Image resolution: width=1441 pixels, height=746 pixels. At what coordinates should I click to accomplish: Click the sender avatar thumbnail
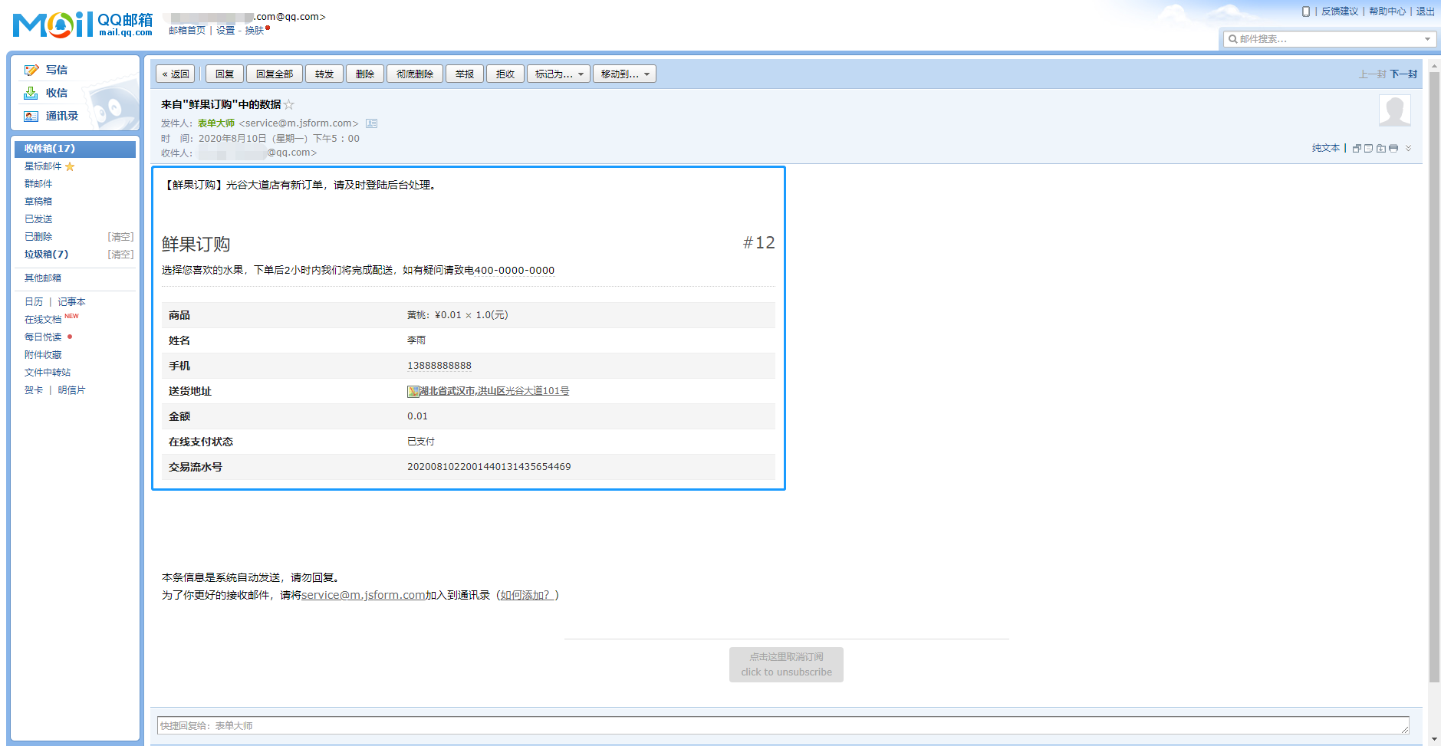tap(1394, 110)
